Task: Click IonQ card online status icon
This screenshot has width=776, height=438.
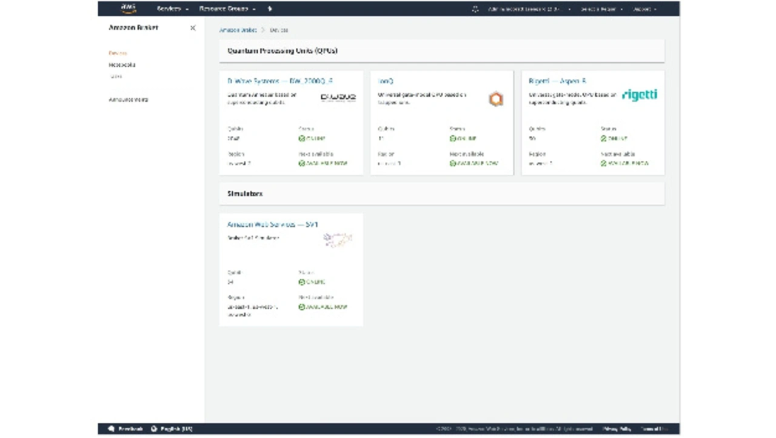Action: pyautogui.click(x=452, y=138)
